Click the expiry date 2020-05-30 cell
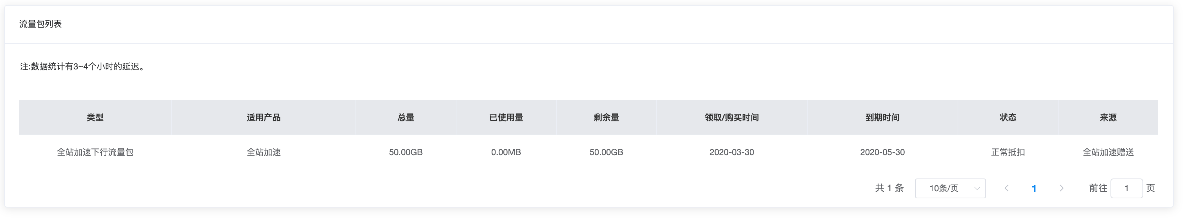Screen dimensions: 1183x221 (x=882, y=152)
